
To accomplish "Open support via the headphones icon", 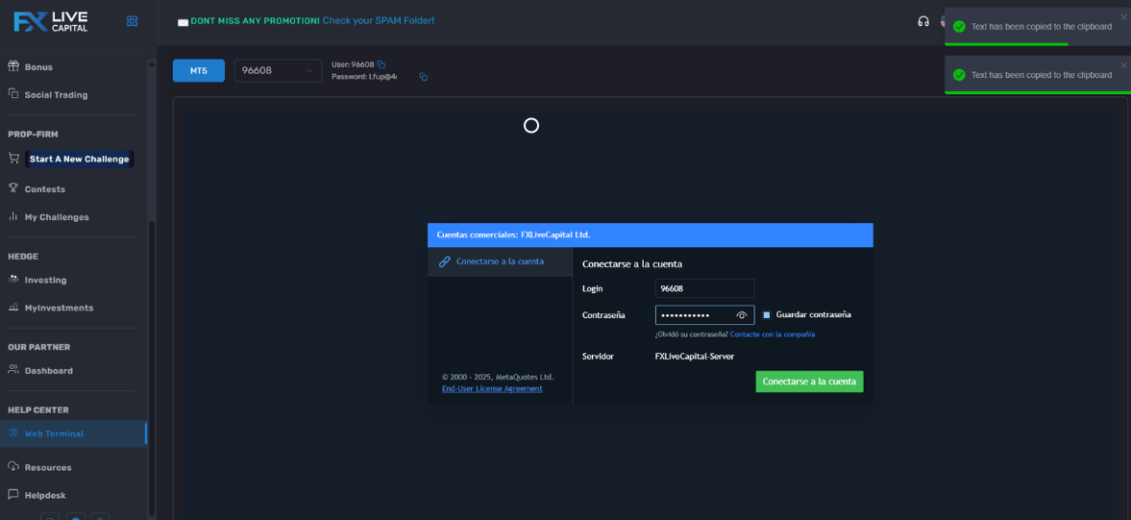I will click(x=923, y=21).
